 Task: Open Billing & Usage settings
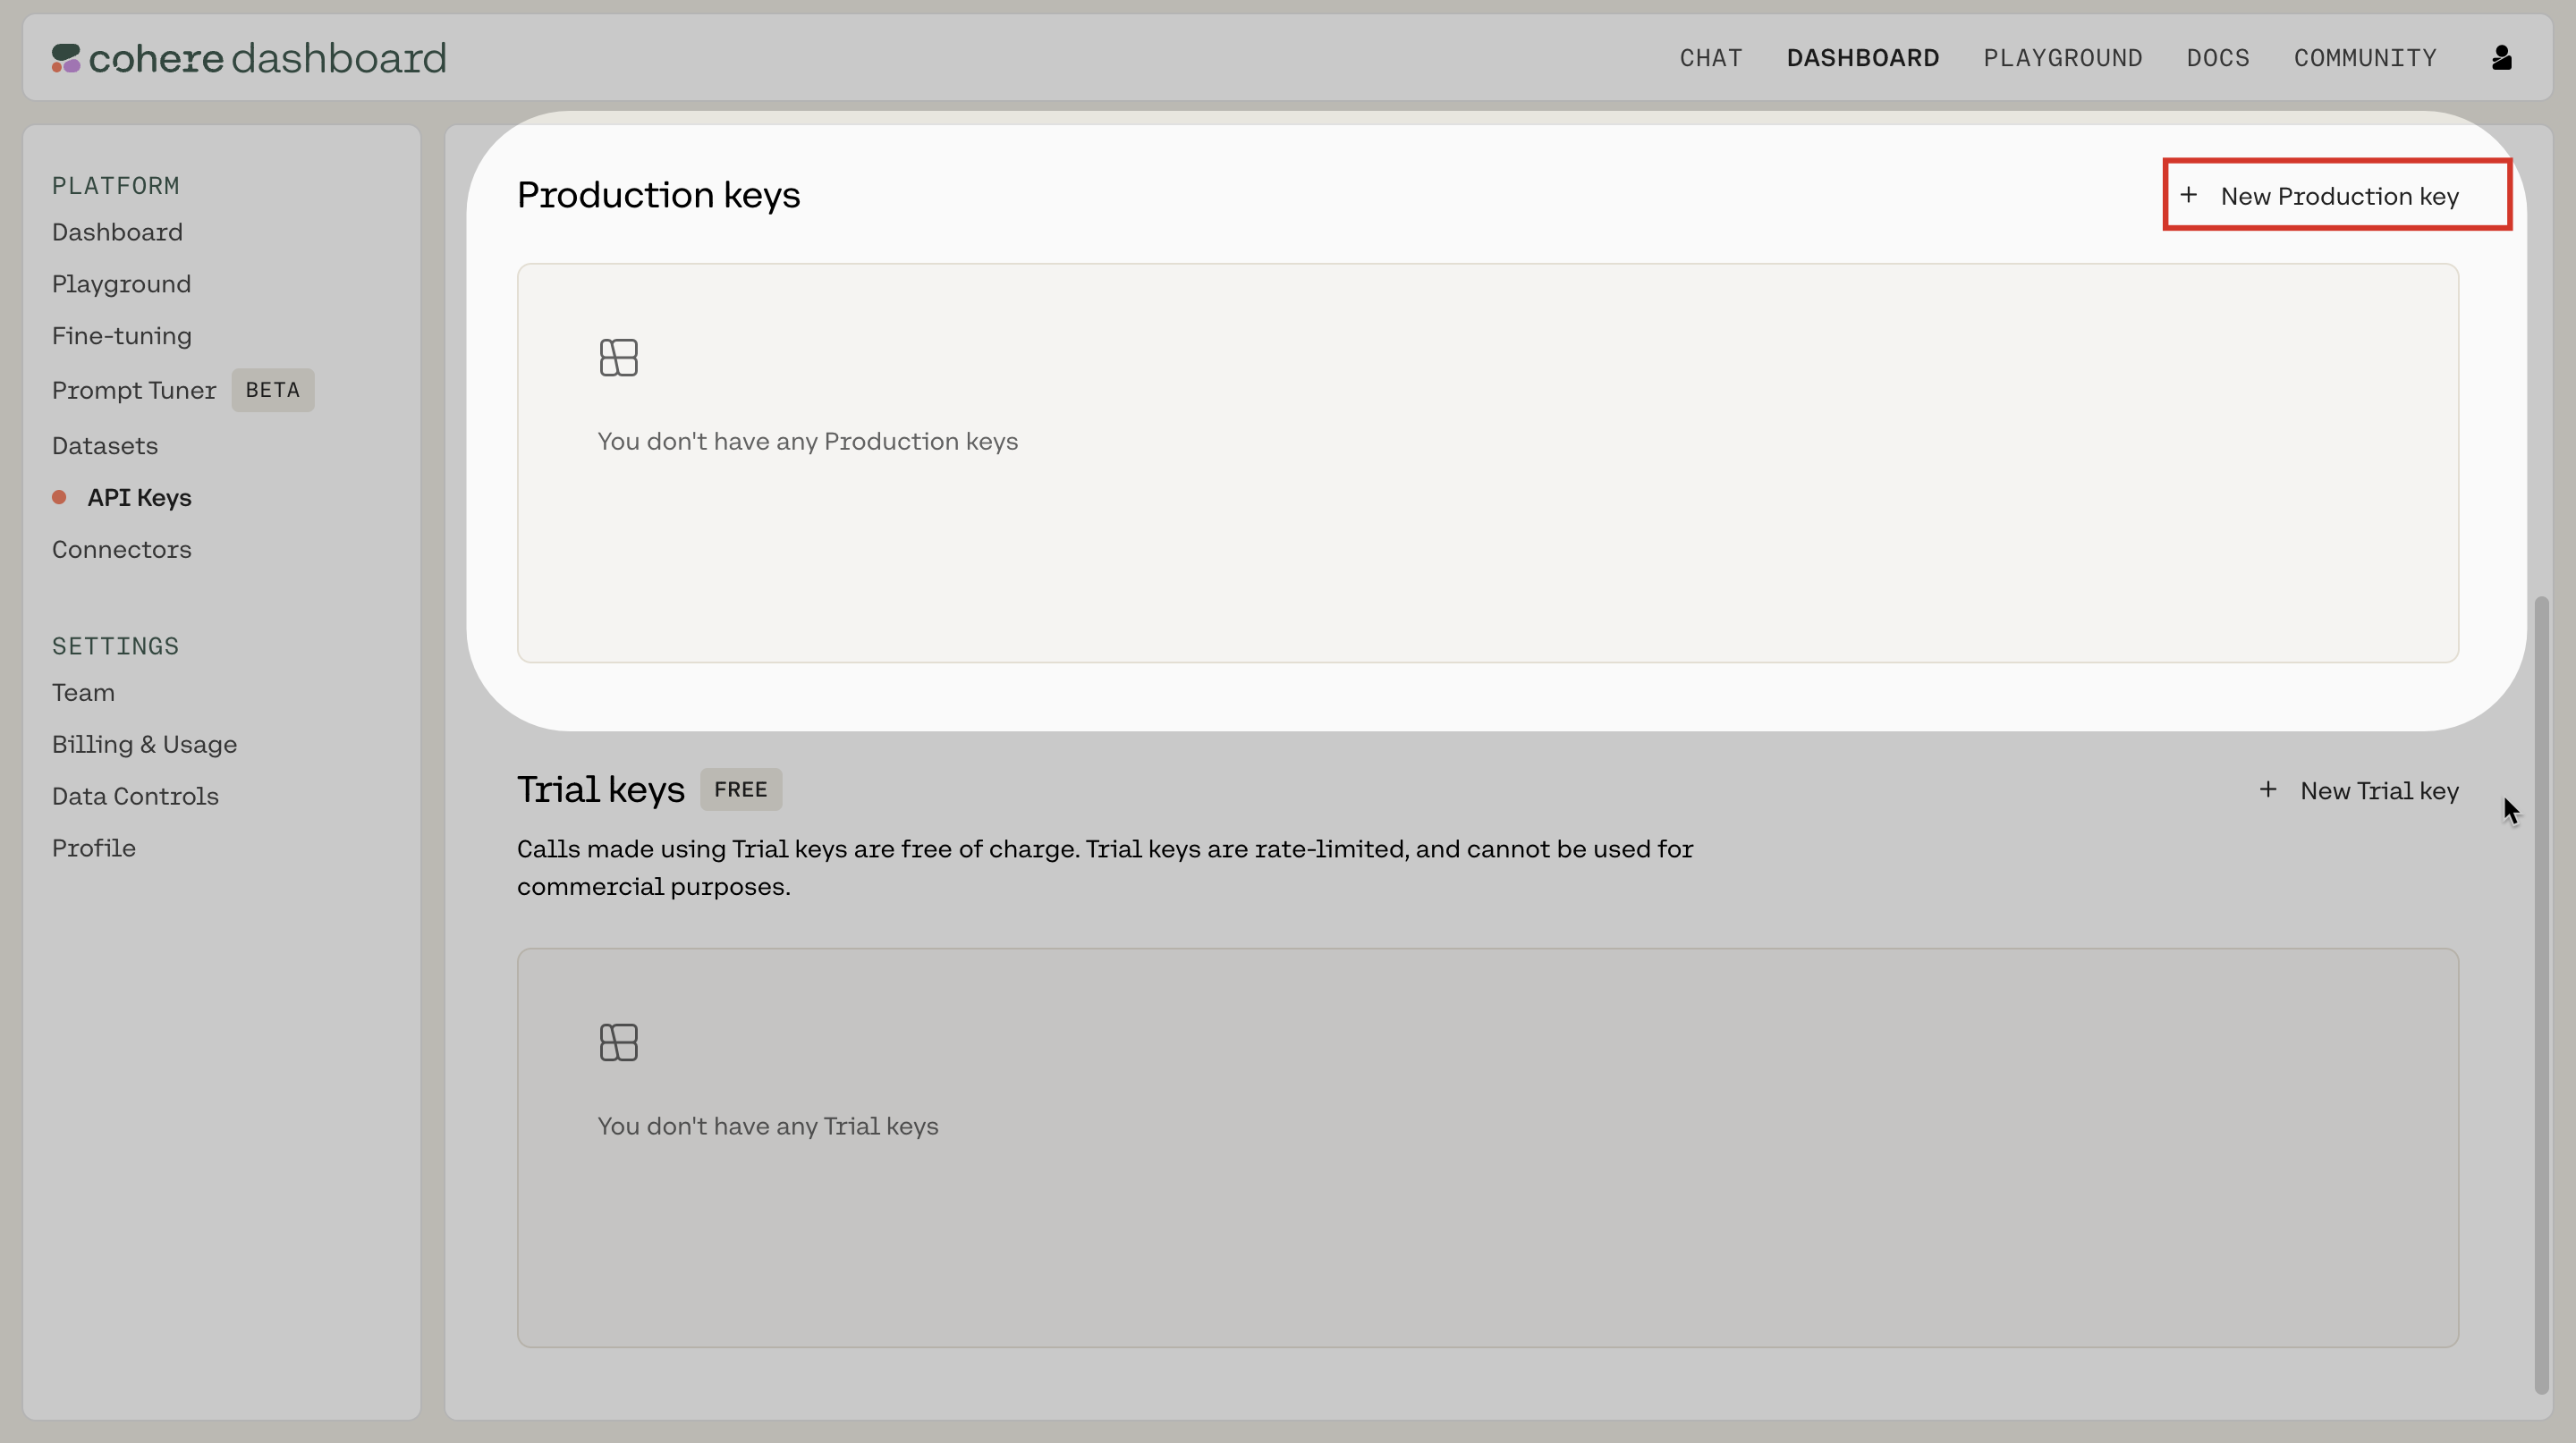[144, 745]
